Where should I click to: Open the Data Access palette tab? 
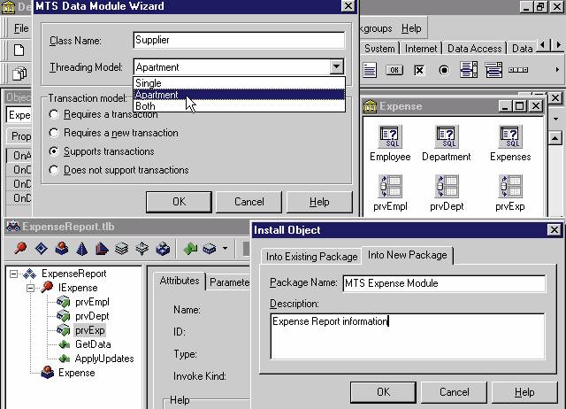[476, 49]
